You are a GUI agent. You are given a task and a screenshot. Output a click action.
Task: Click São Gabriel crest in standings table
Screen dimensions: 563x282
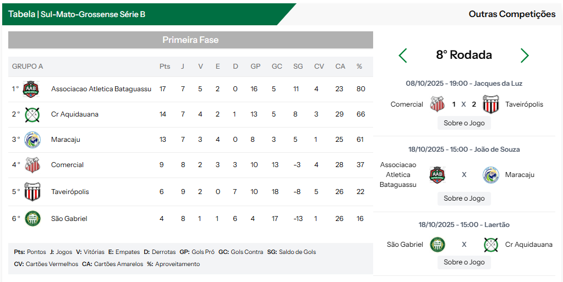[x=32, y=219]
